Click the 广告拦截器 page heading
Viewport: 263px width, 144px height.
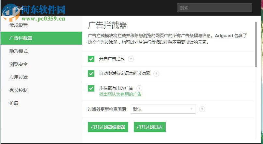[x=107, y=25]
